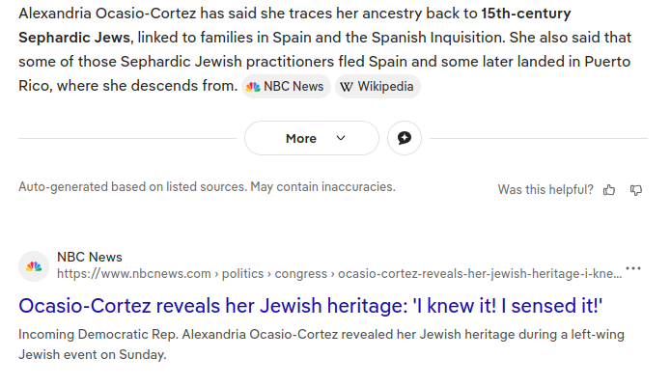Click the 'Was this helpful?' label

point(545,189)
